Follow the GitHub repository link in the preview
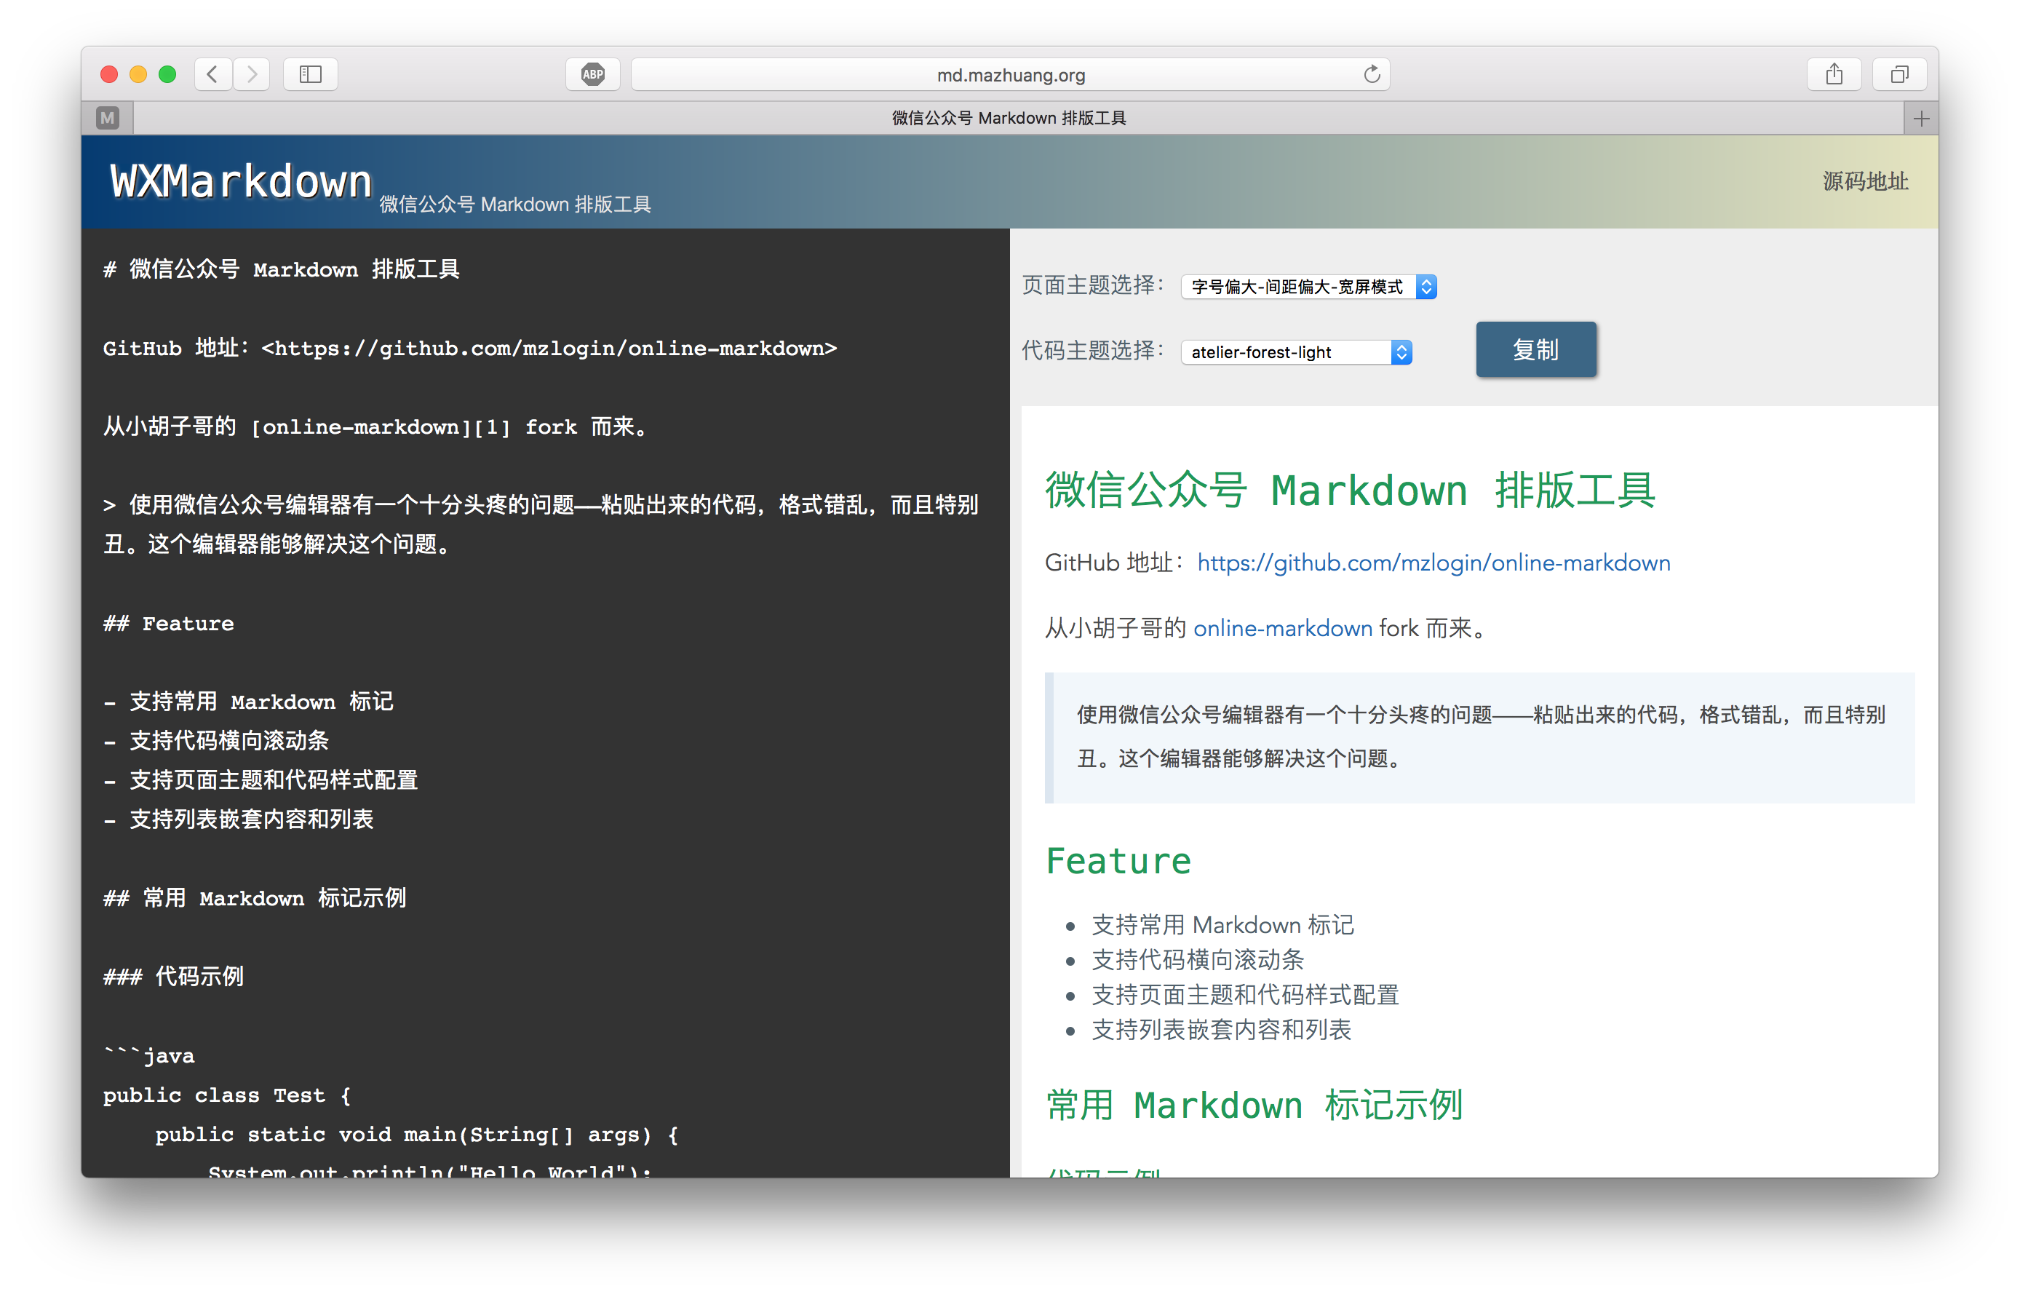 tap(1433, 563)
